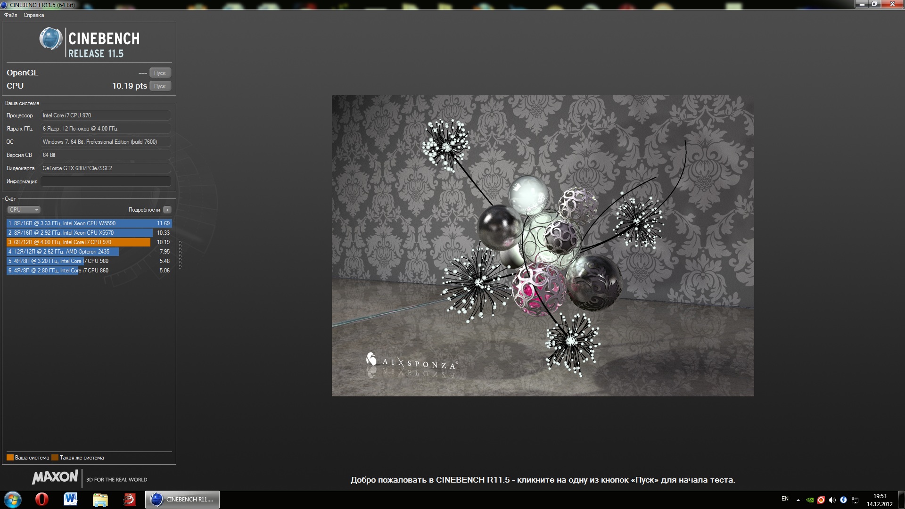Screen dimensions: 905x509
Task: Click the red 3DMark-style taskbar icon
Action: (x=129, y=499)
